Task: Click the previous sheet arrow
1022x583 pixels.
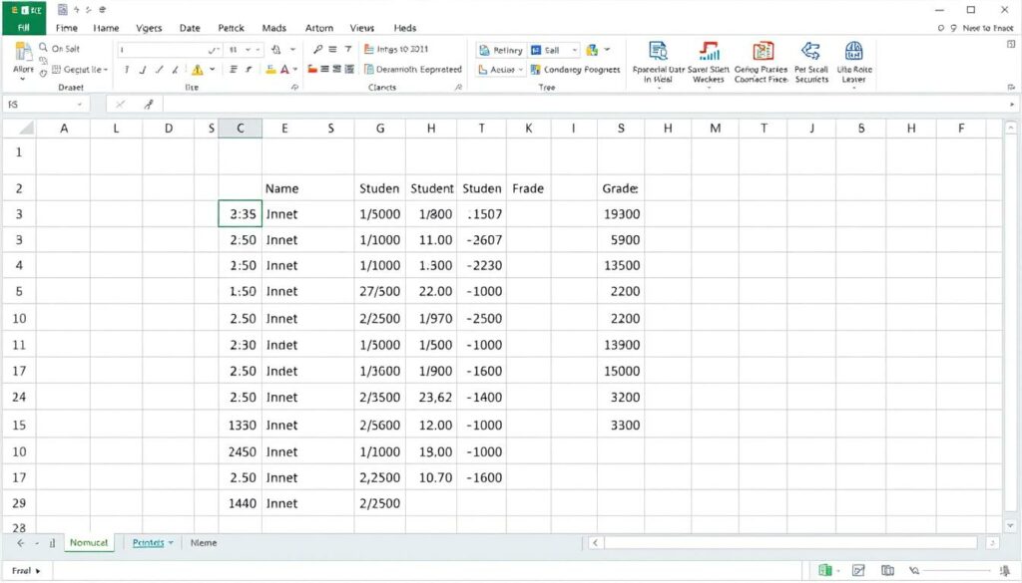Action: coord(21,543)
